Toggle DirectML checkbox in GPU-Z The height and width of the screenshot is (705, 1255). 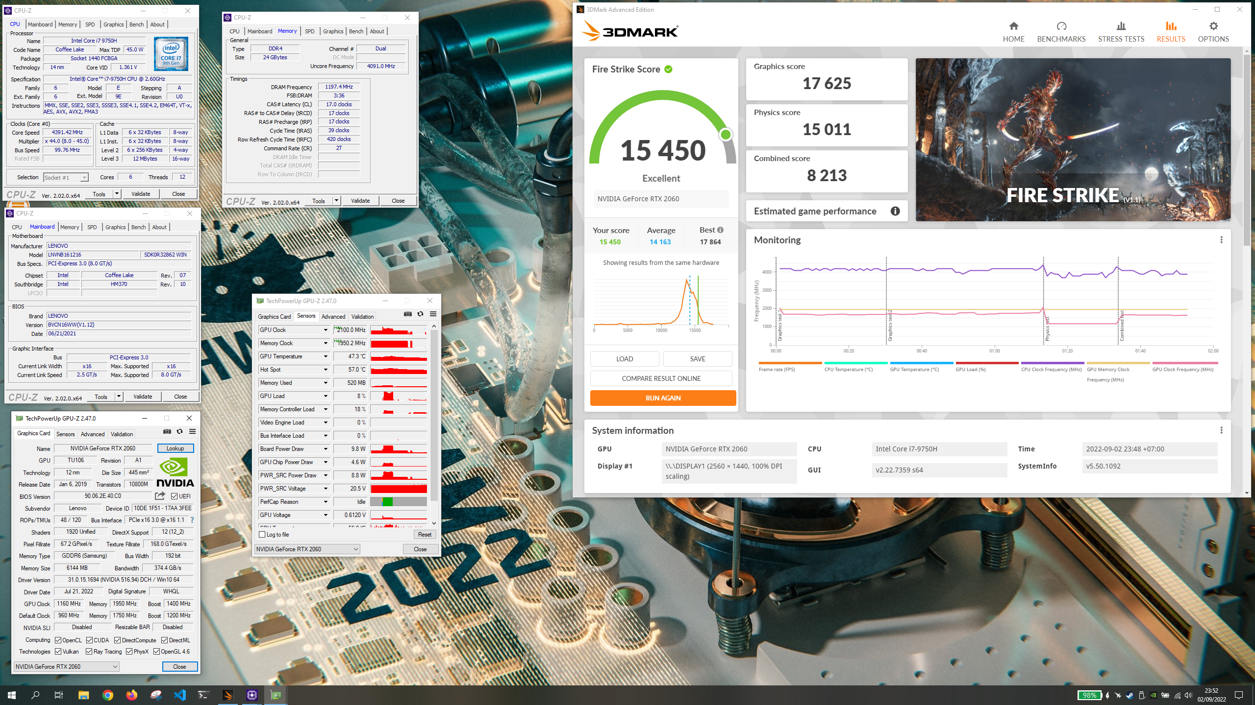pos(165,640)
